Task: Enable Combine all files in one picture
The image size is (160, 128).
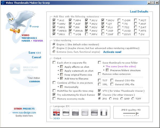Action: click(x=54, y=82)
